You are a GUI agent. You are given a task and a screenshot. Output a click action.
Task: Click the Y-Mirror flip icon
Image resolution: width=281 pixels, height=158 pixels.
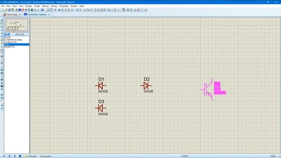point(2,108)
